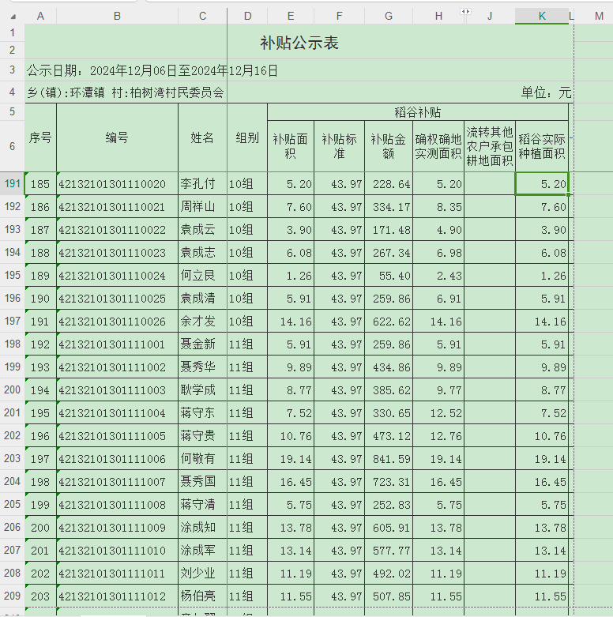Click the 确权确地实测面积 header cell

tap(438, 146)
